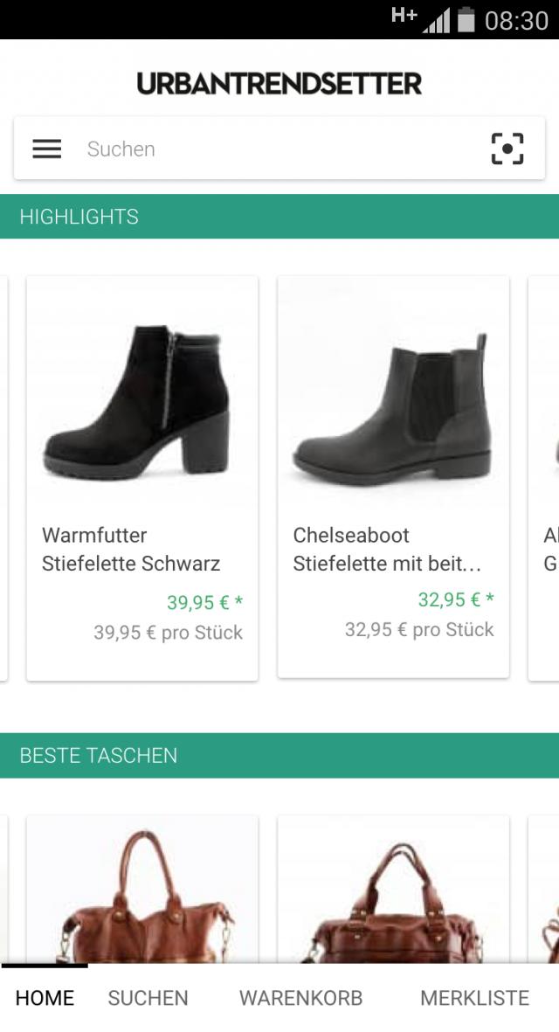
Task: Tap the URBANTRENDSETTER logo
Action: [279, 83]
